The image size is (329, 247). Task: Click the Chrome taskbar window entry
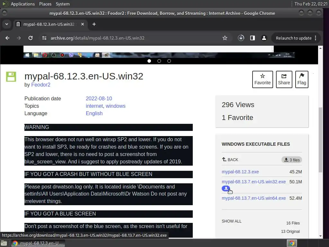38,243
